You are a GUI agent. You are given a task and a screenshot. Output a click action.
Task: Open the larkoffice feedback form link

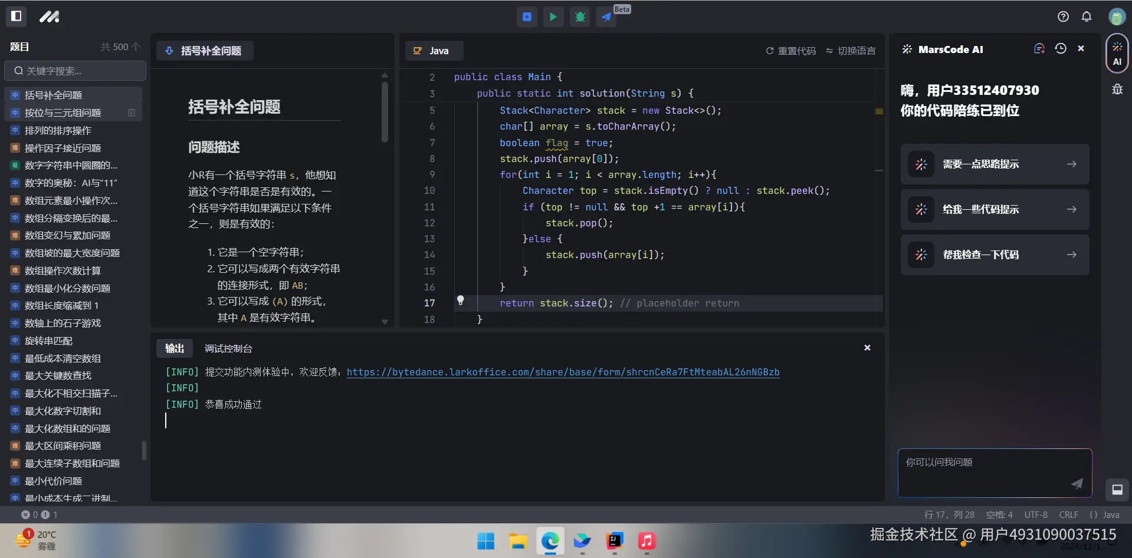coord(563,372)
